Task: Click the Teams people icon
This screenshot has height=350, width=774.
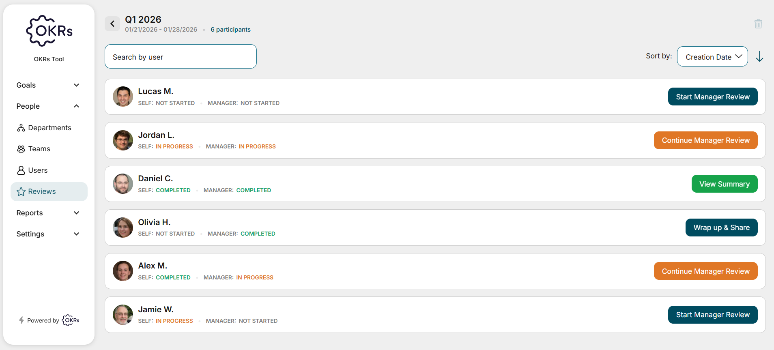Action: [21, 149]
